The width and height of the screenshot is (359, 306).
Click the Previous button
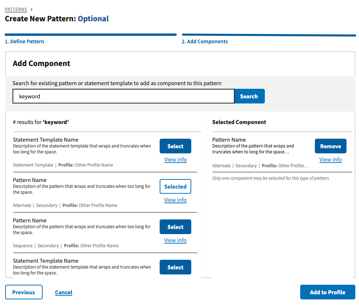coord(24,292)
